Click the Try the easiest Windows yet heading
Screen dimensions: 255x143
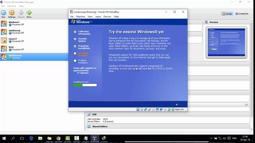(x=136, y=32)
